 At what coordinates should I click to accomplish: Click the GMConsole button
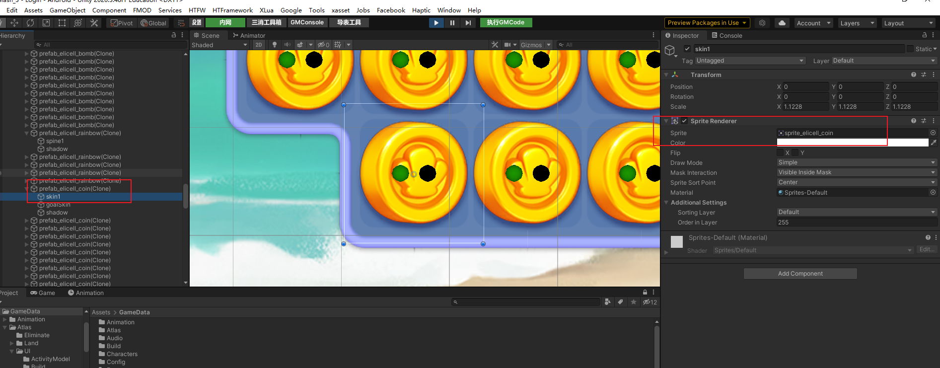307,22
